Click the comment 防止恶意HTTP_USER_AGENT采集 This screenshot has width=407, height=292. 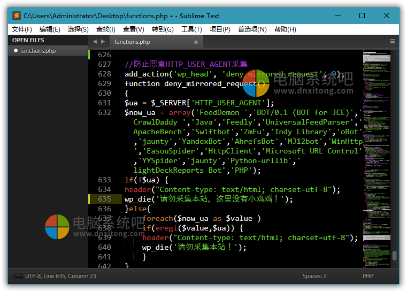point(186,64)
